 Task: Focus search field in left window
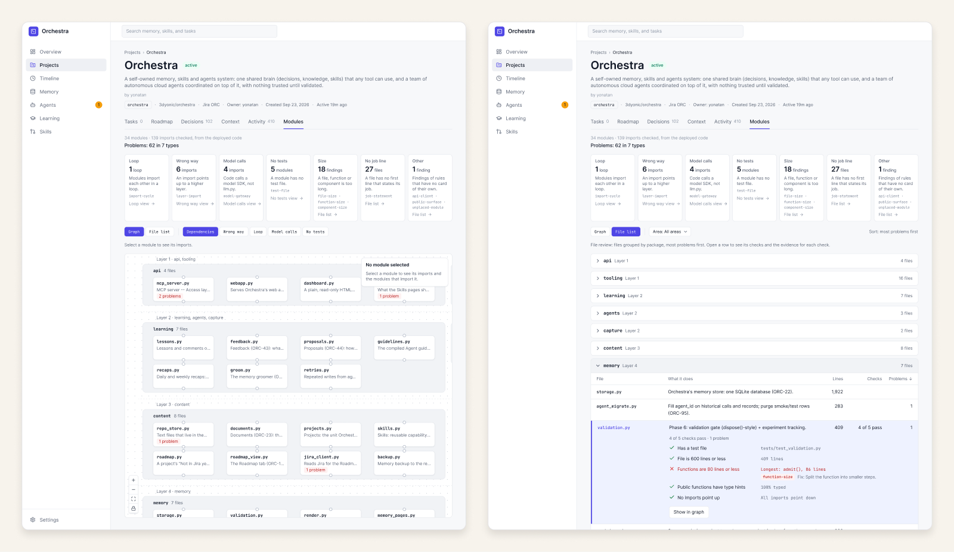(x=200, y=31)
